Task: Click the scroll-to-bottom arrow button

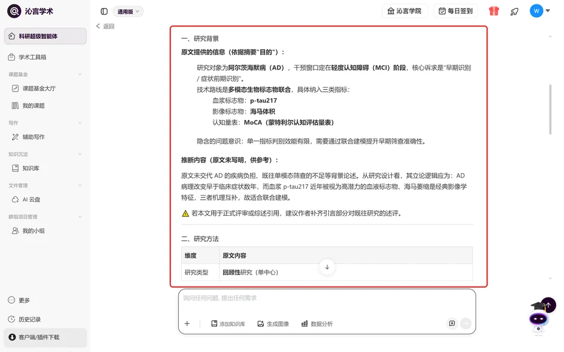Action: [x=327, y=267]
